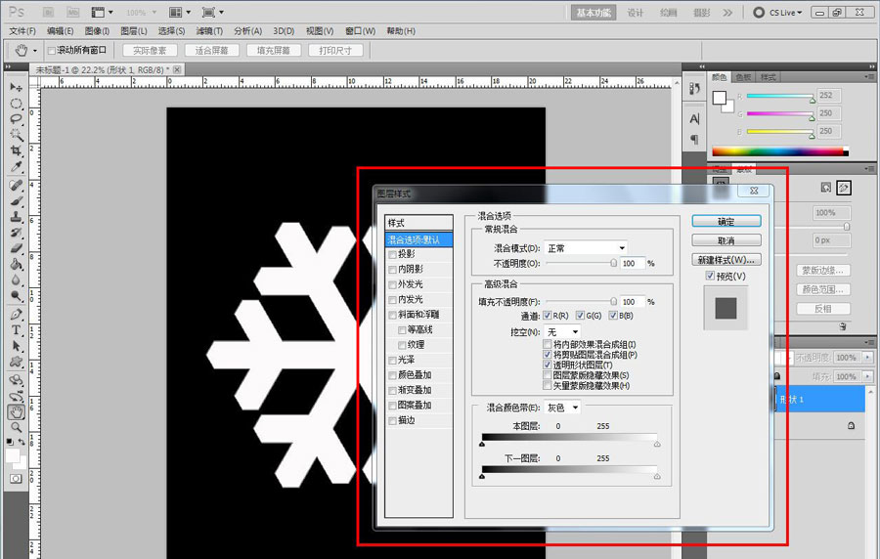The image size is (880, 559).
Task: Click the 新建样式(W)... button
Action: (x=726, y=260)
